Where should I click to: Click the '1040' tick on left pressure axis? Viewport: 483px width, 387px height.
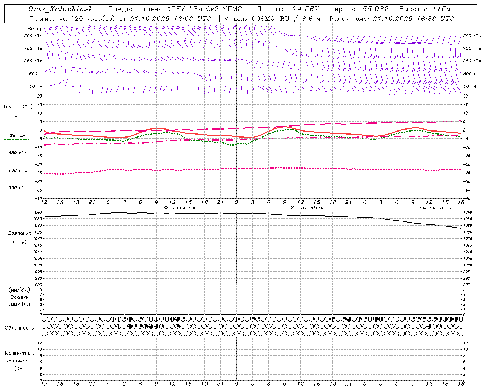(x=38, y=212)
